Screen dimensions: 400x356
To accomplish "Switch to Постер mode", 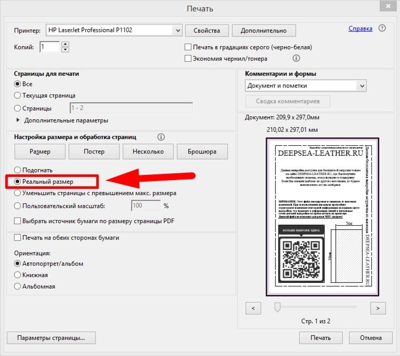I will pyautogui.click(x=94, y=152).
